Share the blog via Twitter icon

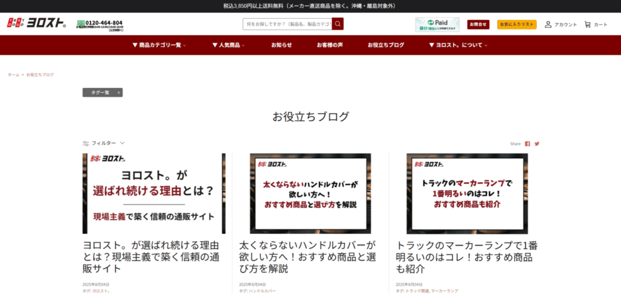click(x=537, y=144)
